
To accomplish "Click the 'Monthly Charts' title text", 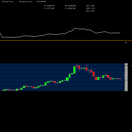I will point(8,2).
